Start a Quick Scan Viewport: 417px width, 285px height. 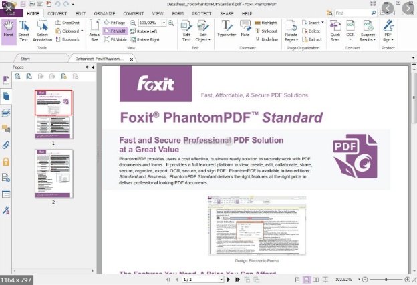point(335,31)
